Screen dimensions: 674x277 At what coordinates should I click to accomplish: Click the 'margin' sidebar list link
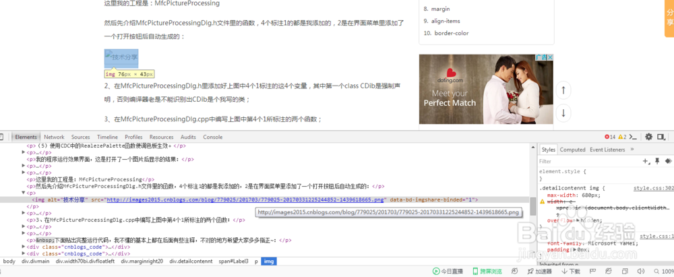(441, 9)
